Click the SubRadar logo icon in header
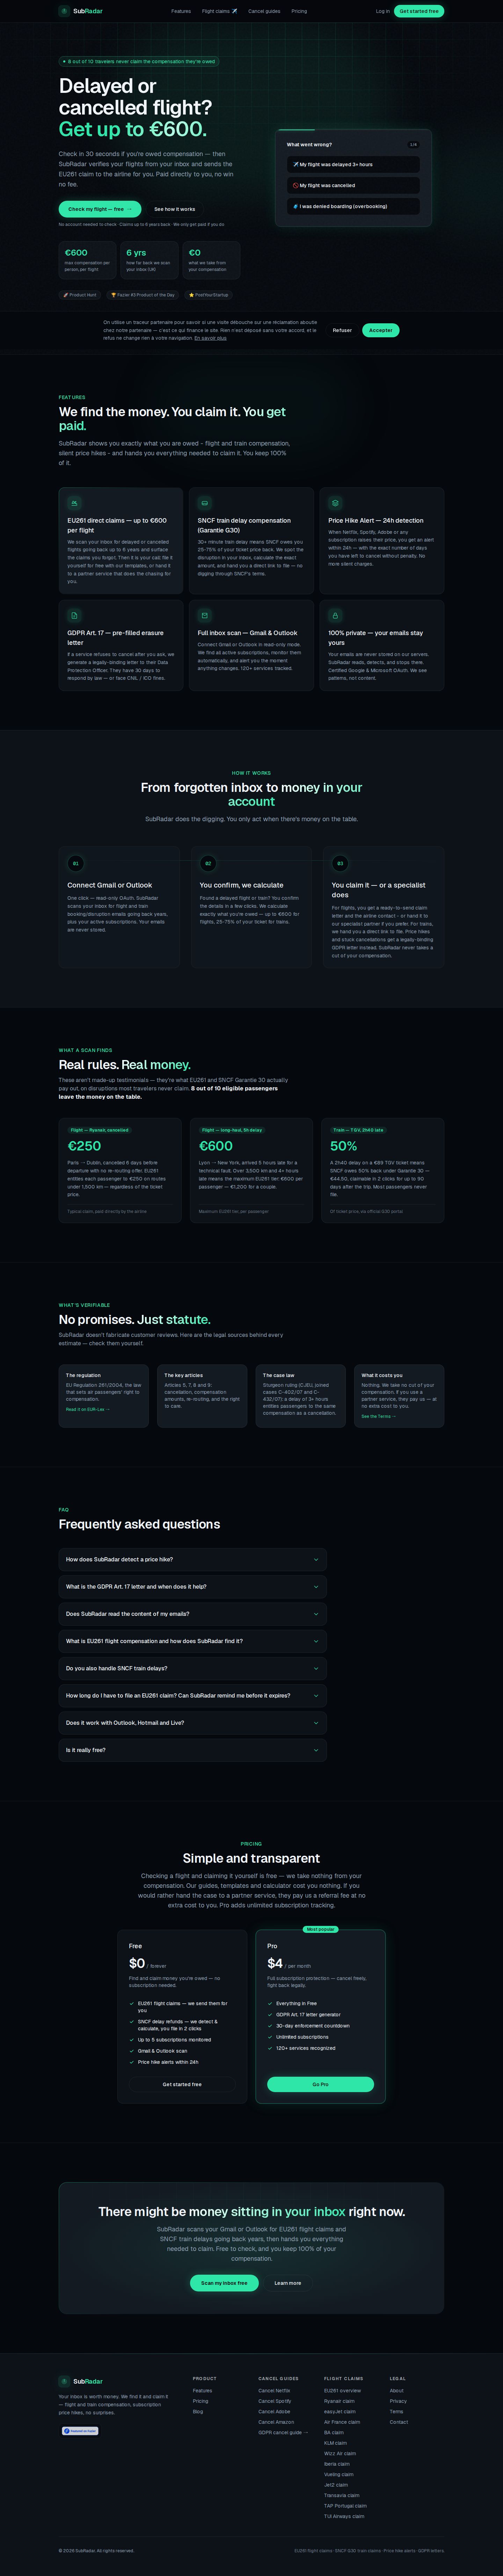503x2576 pixels. coord(64,11)
